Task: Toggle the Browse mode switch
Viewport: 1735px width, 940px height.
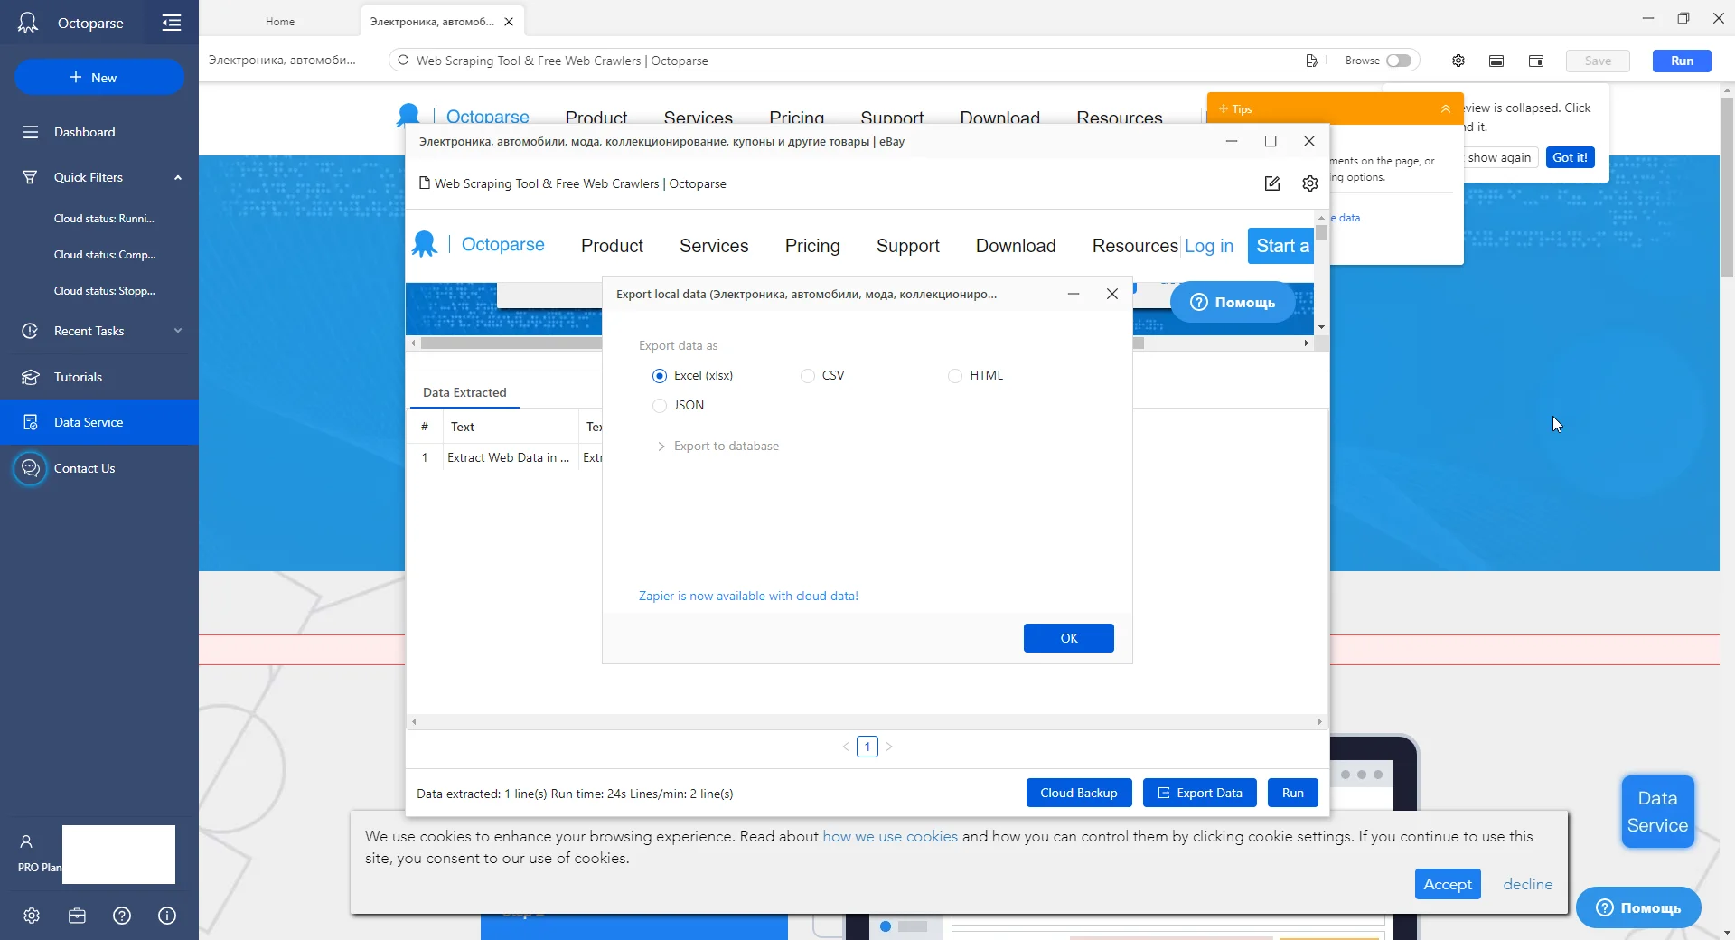Action: point(1399,61)
